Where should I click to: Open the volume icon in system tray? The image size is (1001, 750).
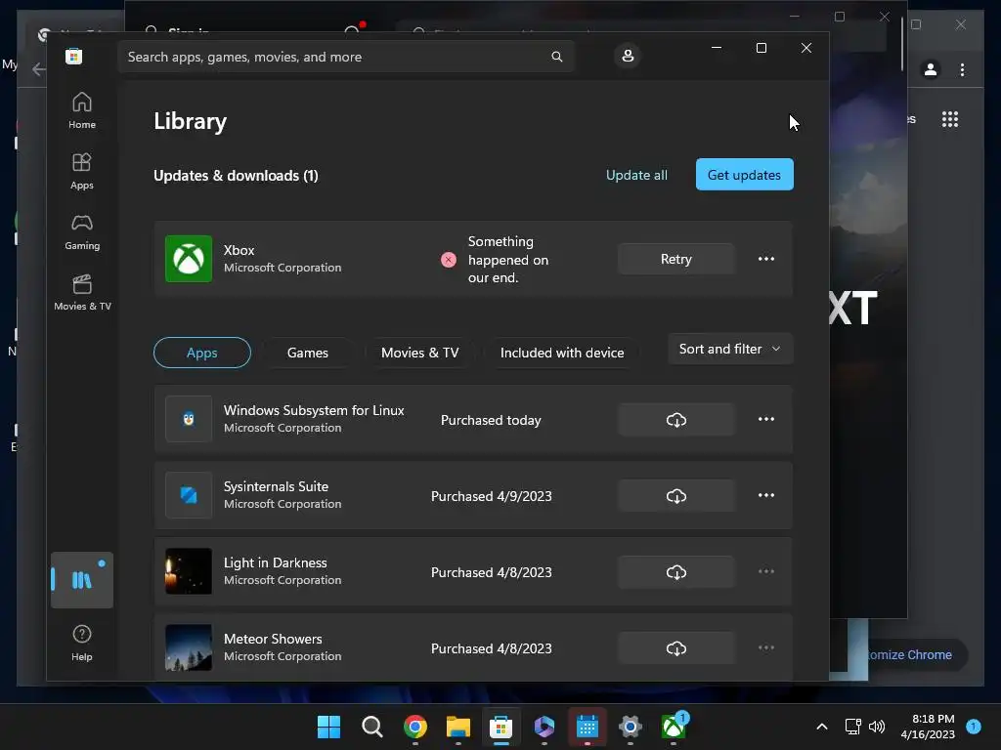[x=877, y=727]
